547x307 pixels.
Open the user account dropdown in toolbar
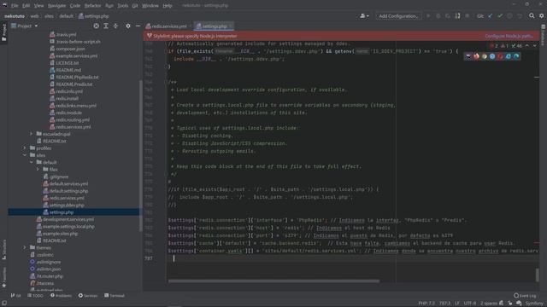pos(364,16)
